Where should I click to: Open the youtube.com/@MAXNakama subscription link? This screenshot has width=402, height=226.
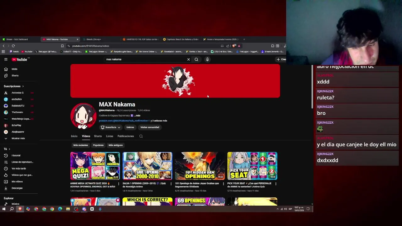click(x=124, y=121)
